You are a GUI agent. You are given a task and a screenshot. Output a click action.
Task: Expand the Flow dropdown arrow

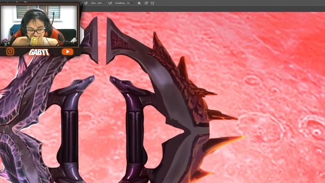click(x=105, y=3)
